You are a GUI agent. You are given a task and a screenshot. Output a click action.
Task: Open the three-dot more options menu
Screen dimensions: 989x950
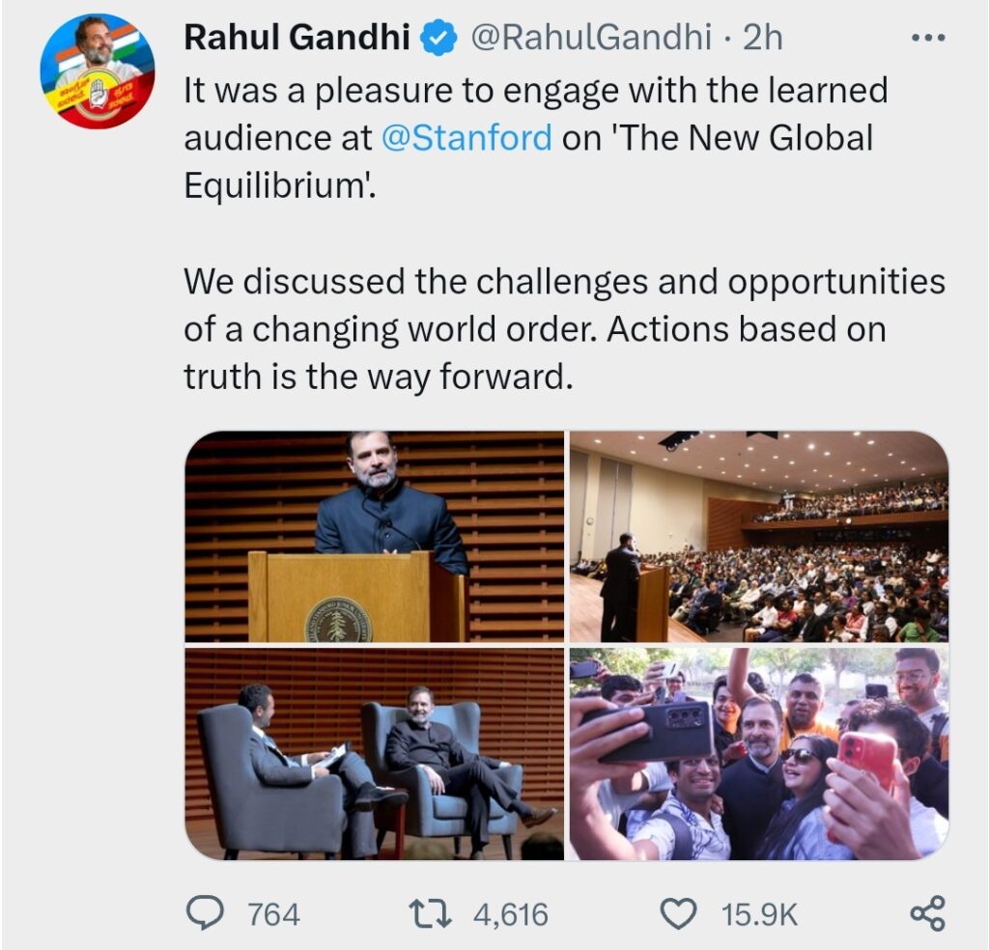[928, 38]
